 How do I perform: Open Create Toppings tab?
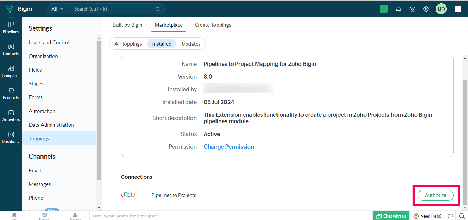213,25
